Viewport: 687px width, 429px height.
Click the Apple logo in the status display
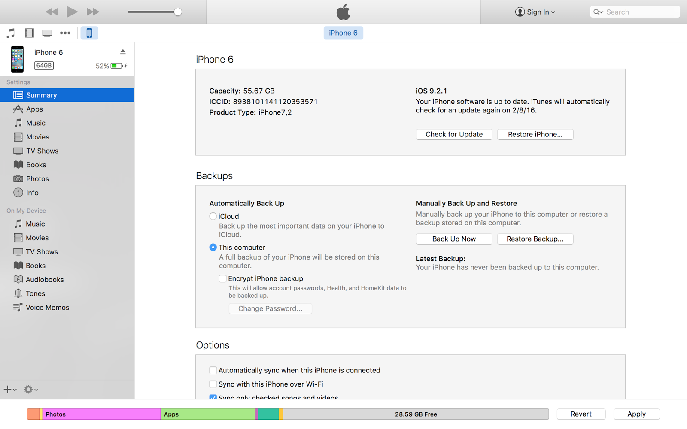pyautogui.click(x=343, y=12)
